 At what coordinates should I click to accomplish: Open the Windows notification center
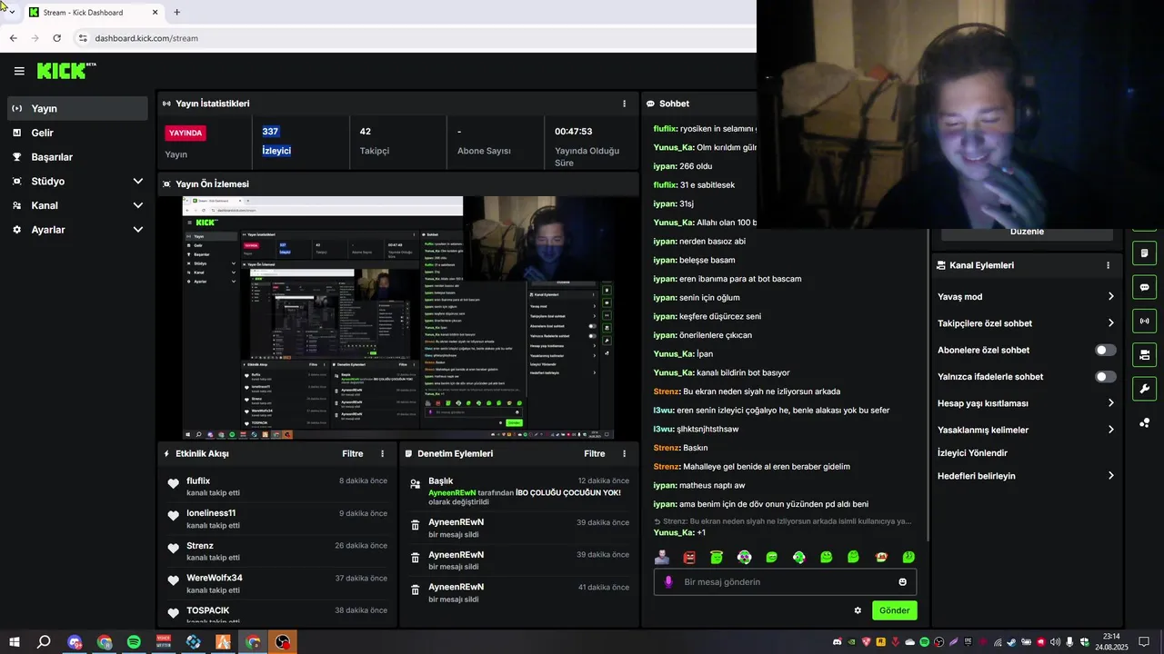pyautogui.click(x=1144, y=642)
